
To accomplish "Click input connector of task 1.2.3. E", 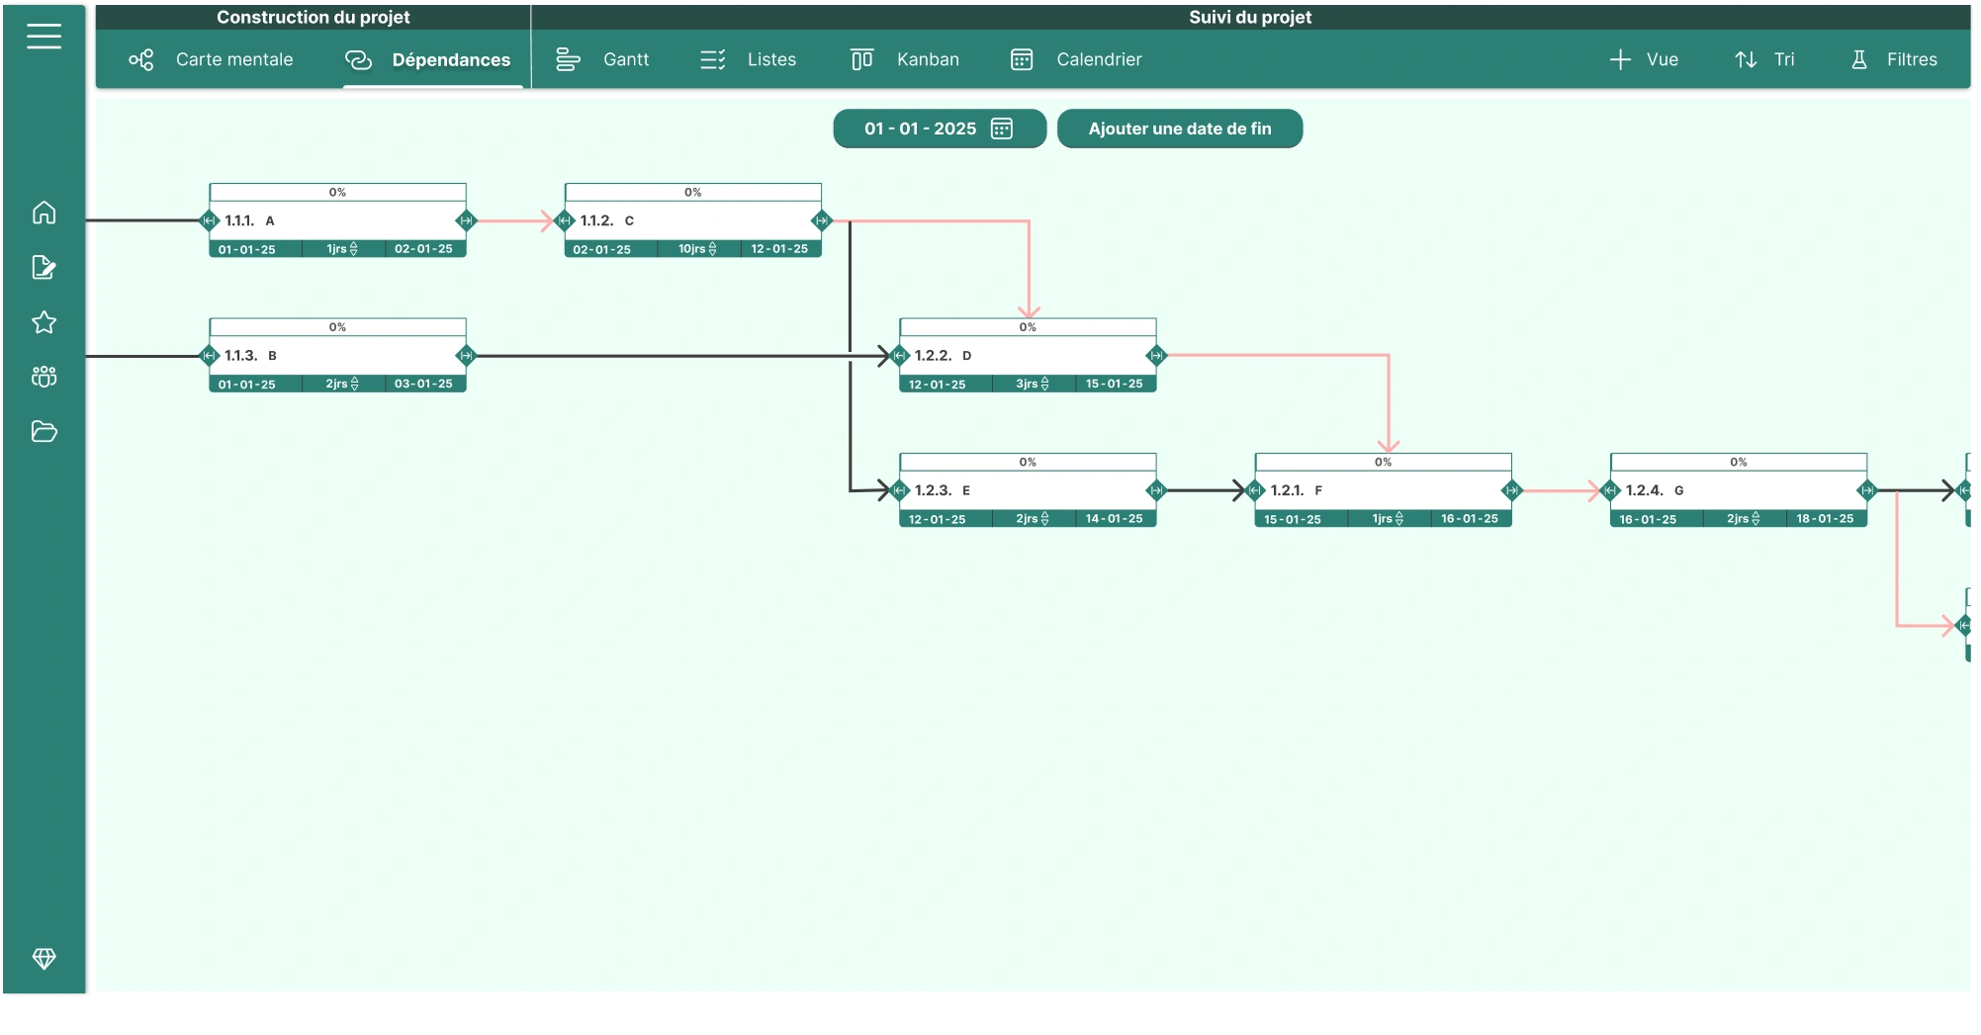I will pyautogui.click(x=899, y=489).
